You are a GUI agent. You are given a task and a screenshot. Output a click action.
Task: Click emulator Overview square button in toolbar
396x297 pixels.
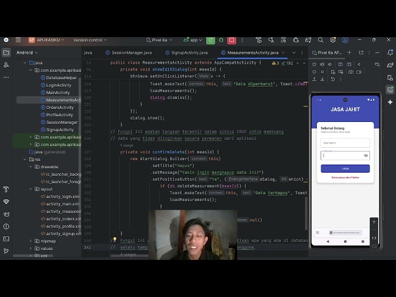coord(322,72)
